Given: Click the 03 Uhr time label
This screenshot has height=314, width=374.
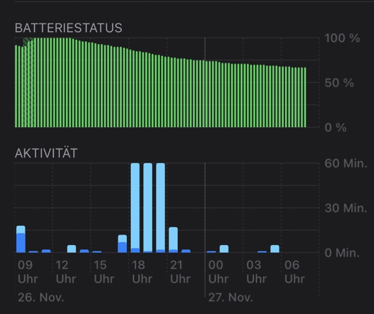Looking at the screenshot, I should click(256, 272).
